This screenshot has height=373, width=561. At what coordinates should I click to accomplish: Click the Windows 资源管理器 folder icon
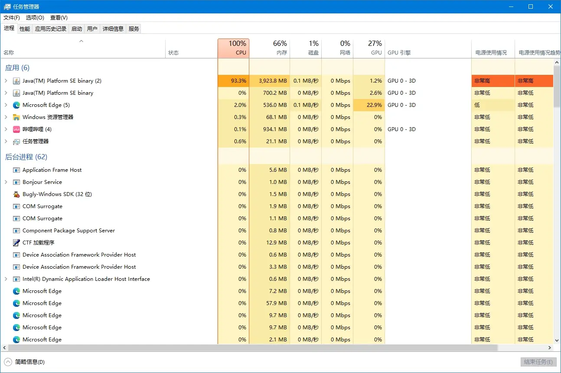click(16, 117)
